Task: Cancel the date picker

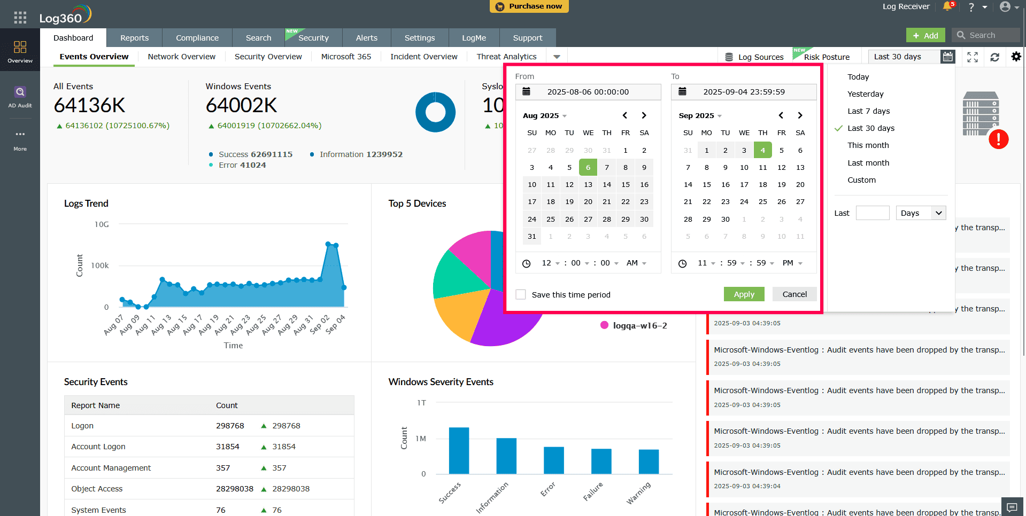Action: coord(794,294)
